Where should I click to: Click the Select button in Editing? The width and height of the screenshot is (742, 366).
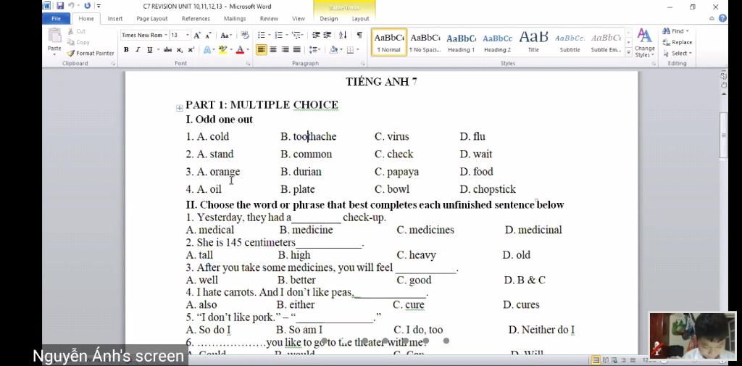[x=678, y=54]
